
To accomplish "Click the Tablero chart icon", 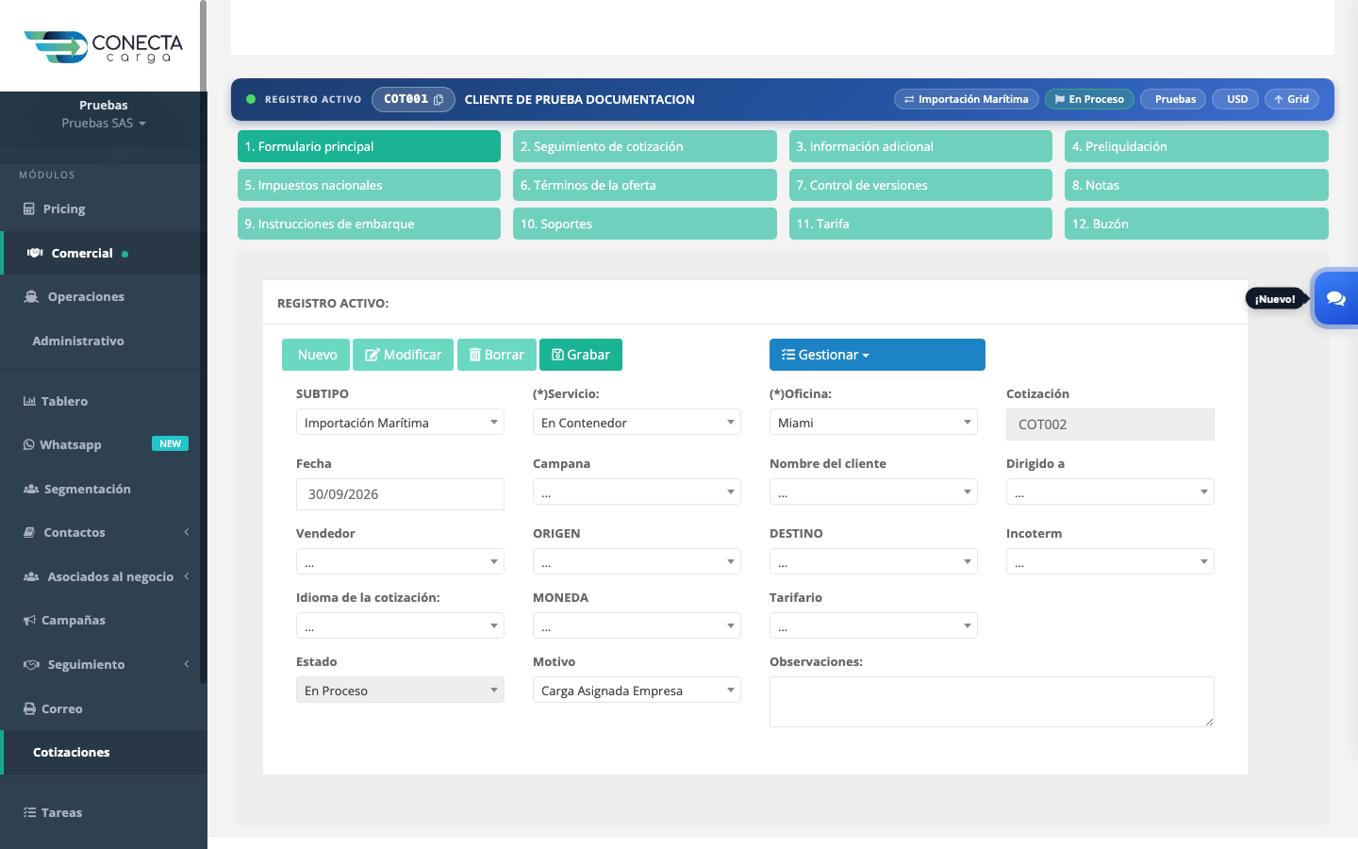I will pos(29,401).
